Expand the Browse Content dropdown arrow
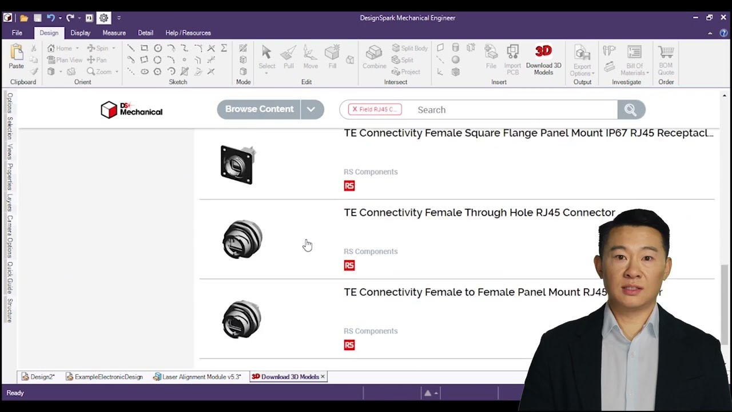 point(312,109)
